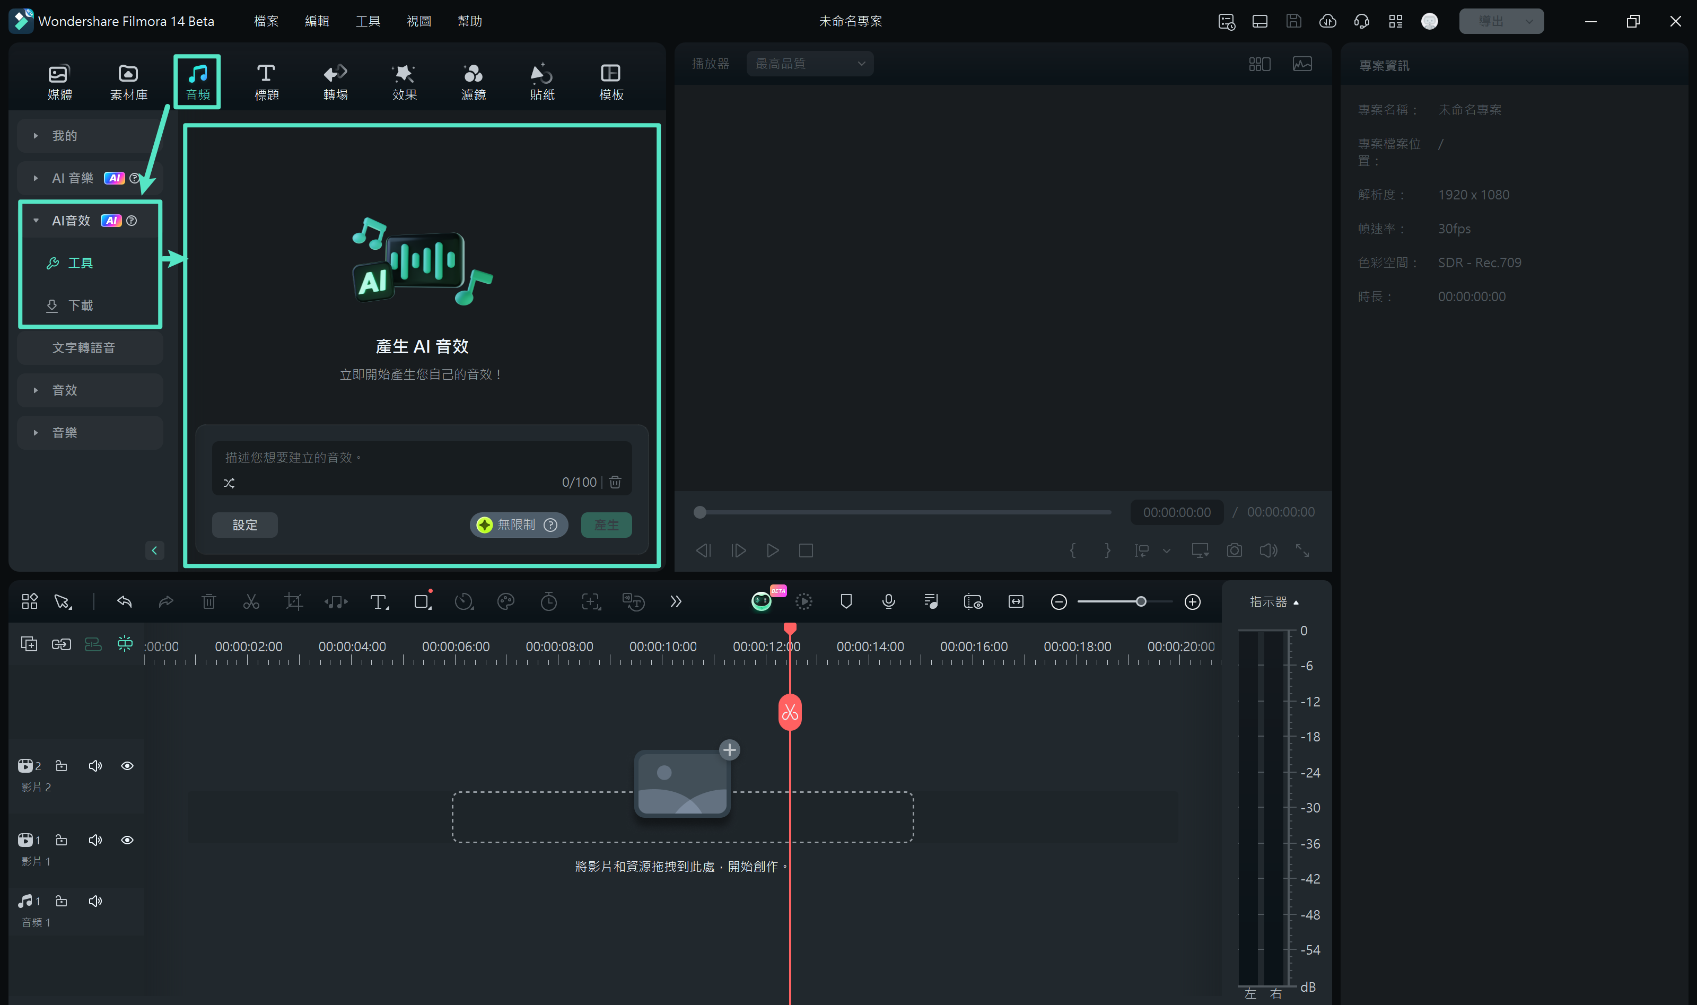Zoom out timeline with the minus icon
The width and height of the screenshot is (1697, 1005).
1059,601
